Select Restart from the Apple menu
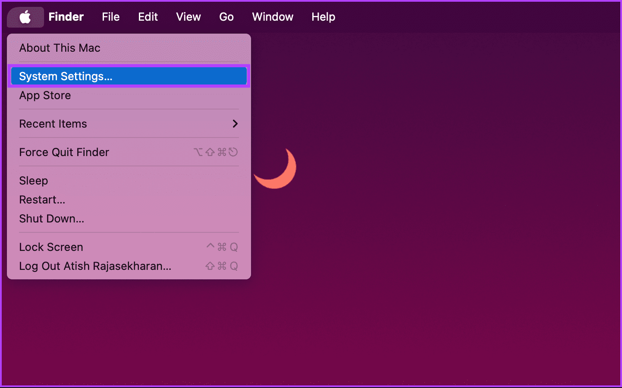This screenshot has height=388, width=622. click(42, 200)
